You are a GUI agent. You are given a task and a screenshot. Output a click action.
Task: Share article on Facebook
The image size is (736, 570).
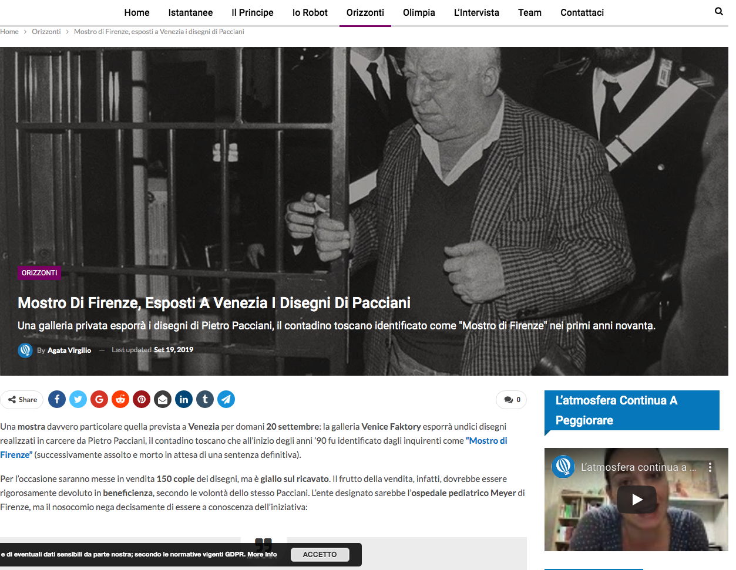57,400
